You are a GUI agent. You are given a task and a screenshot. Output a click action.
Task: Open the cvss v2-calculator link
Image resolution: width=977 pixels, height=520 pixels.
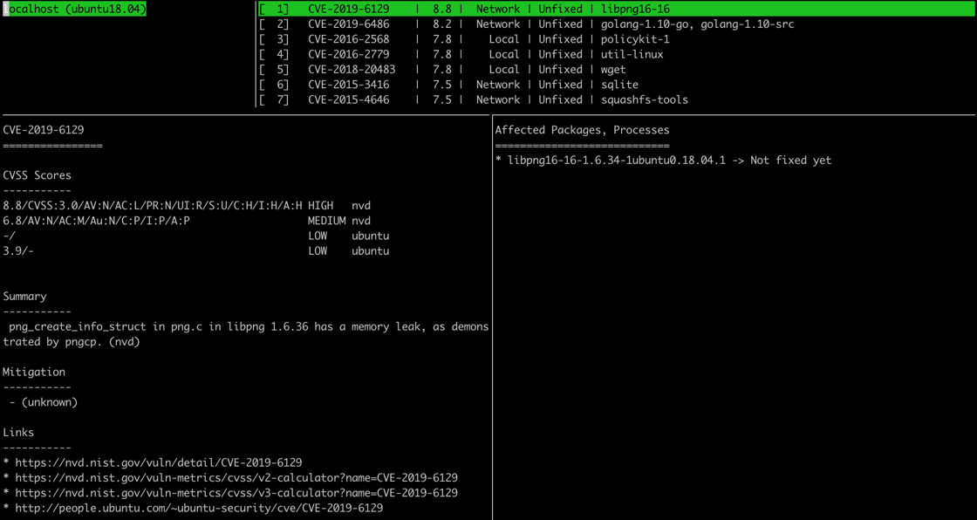coord(236,478)
